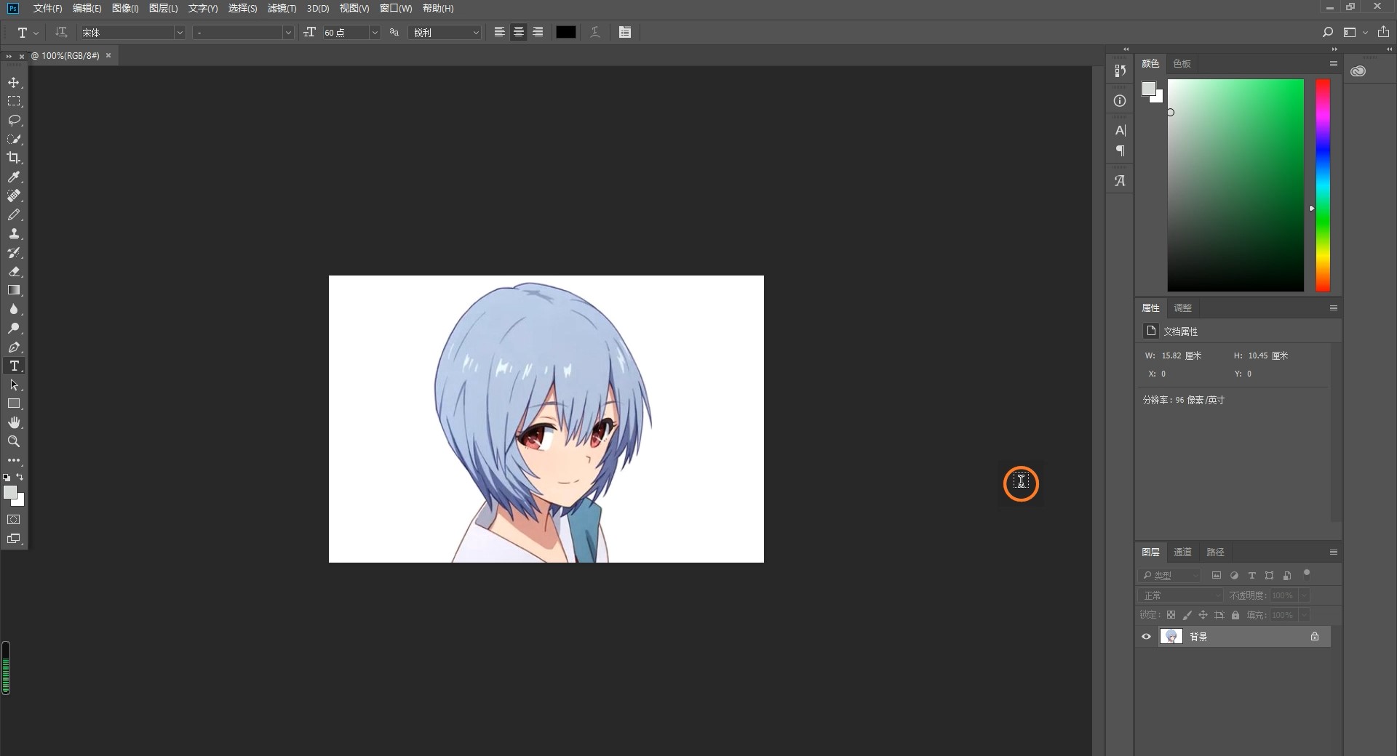Open the 滤镜(T) menu

(x=282, y=8)
